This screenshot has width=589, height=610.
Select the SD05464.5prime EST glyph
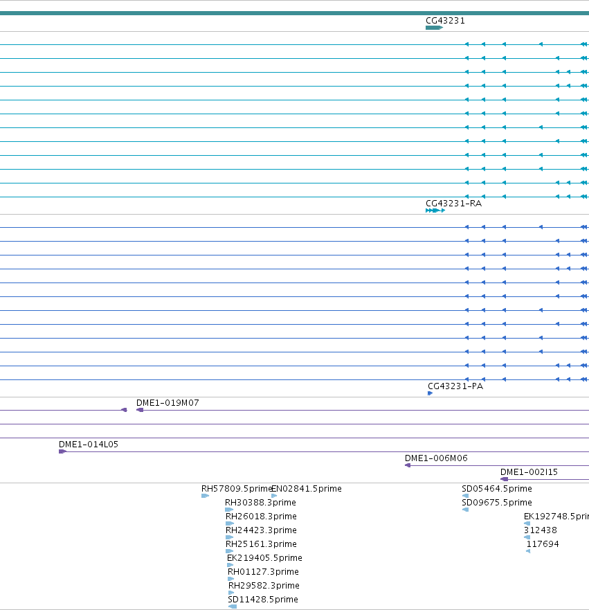(x=465, y=496)
